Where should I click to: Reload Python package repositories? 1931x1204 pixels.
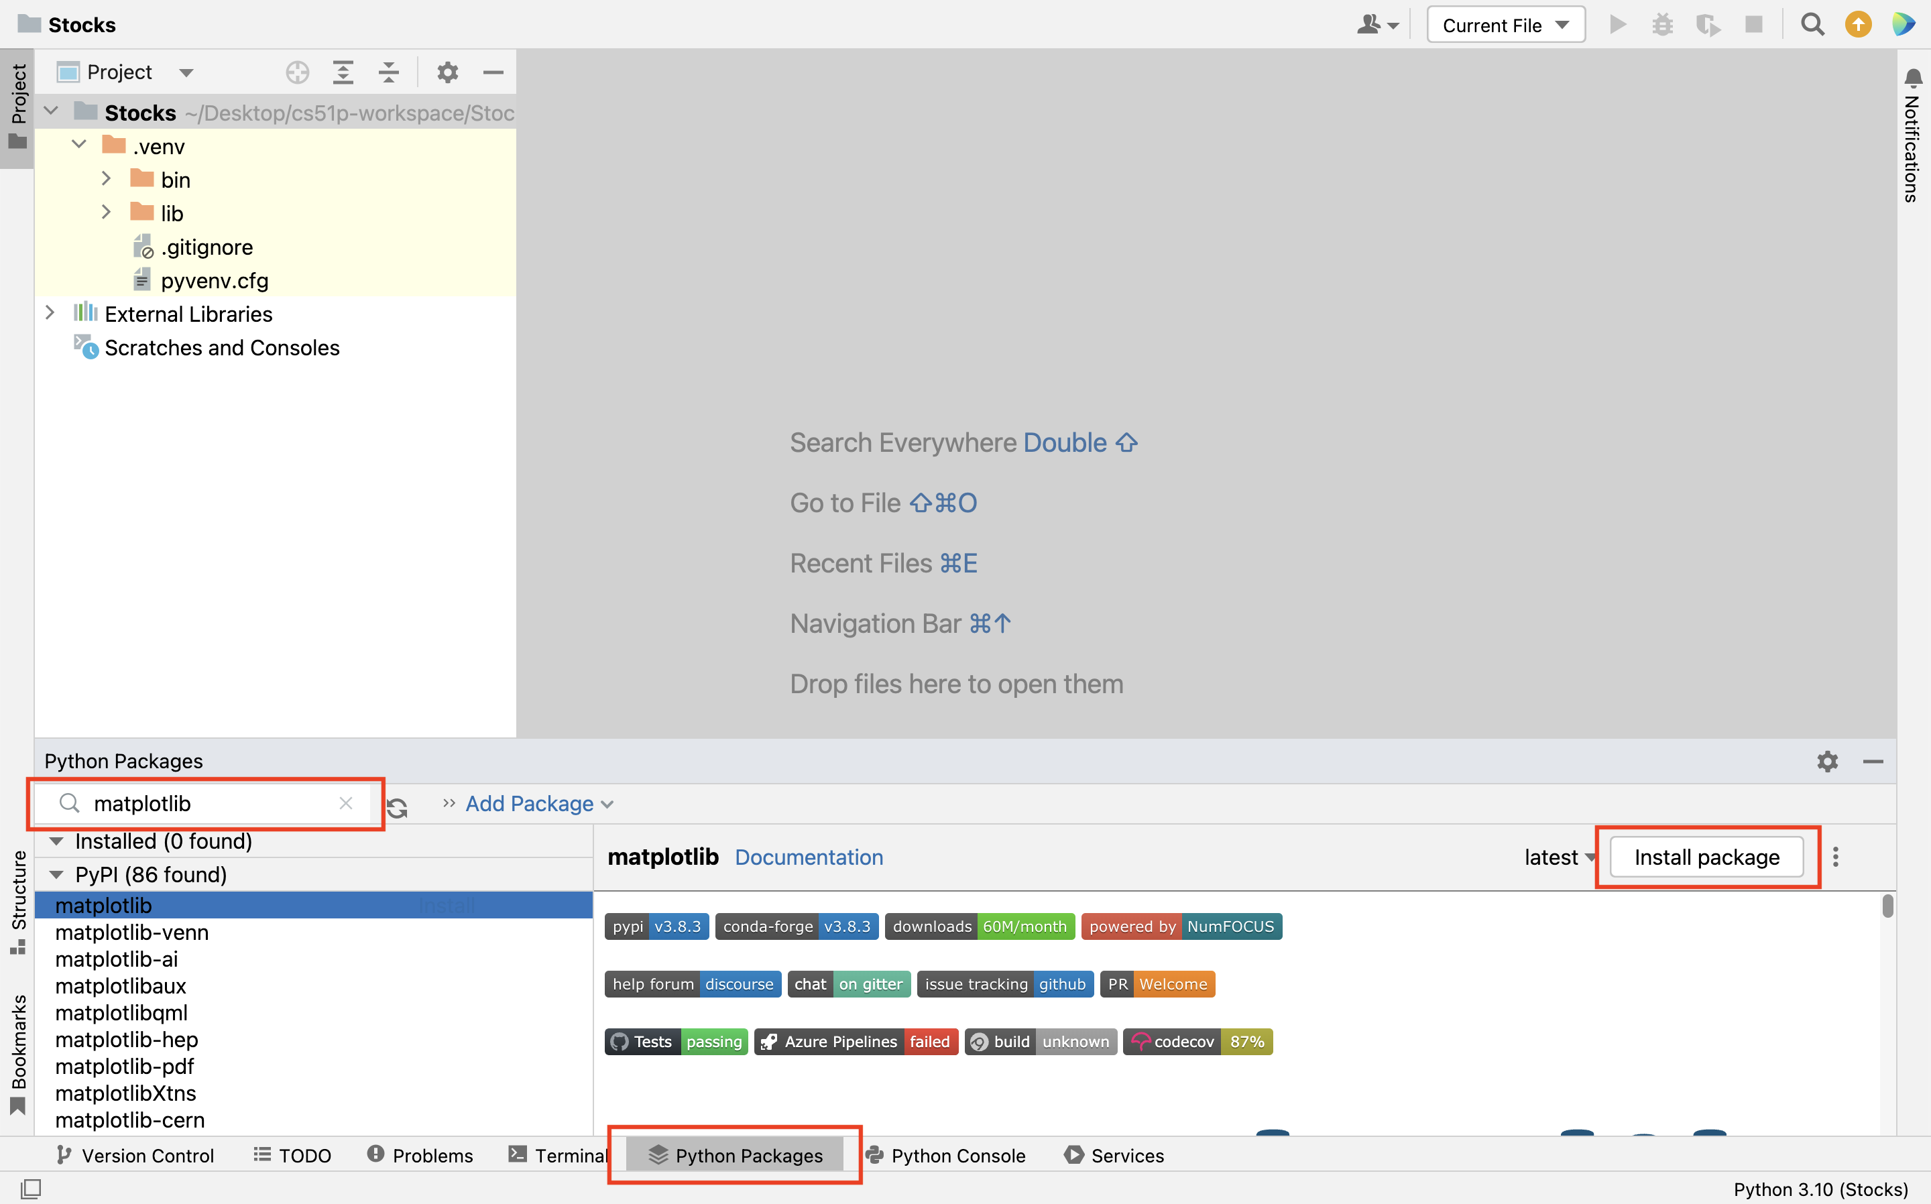tap(398, 806)
